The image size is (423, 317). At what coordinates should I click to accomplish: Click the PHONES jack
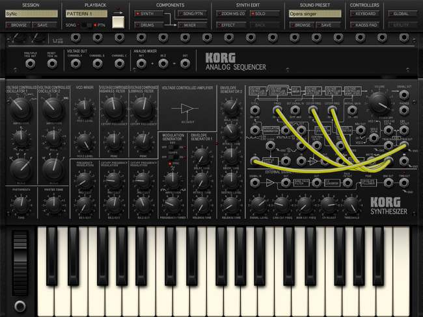[x=403, y=110]
